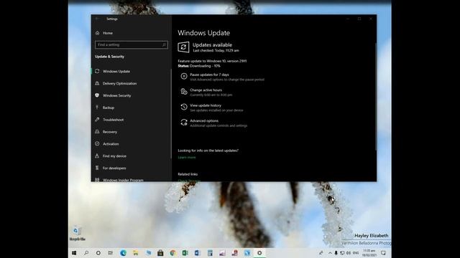Open For developers settings
This screenshot has height=258, width=460.
[x=114, y=168]
